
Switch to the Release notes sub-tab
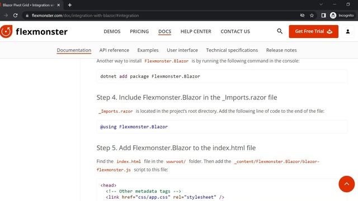click(x=281, y=50)
